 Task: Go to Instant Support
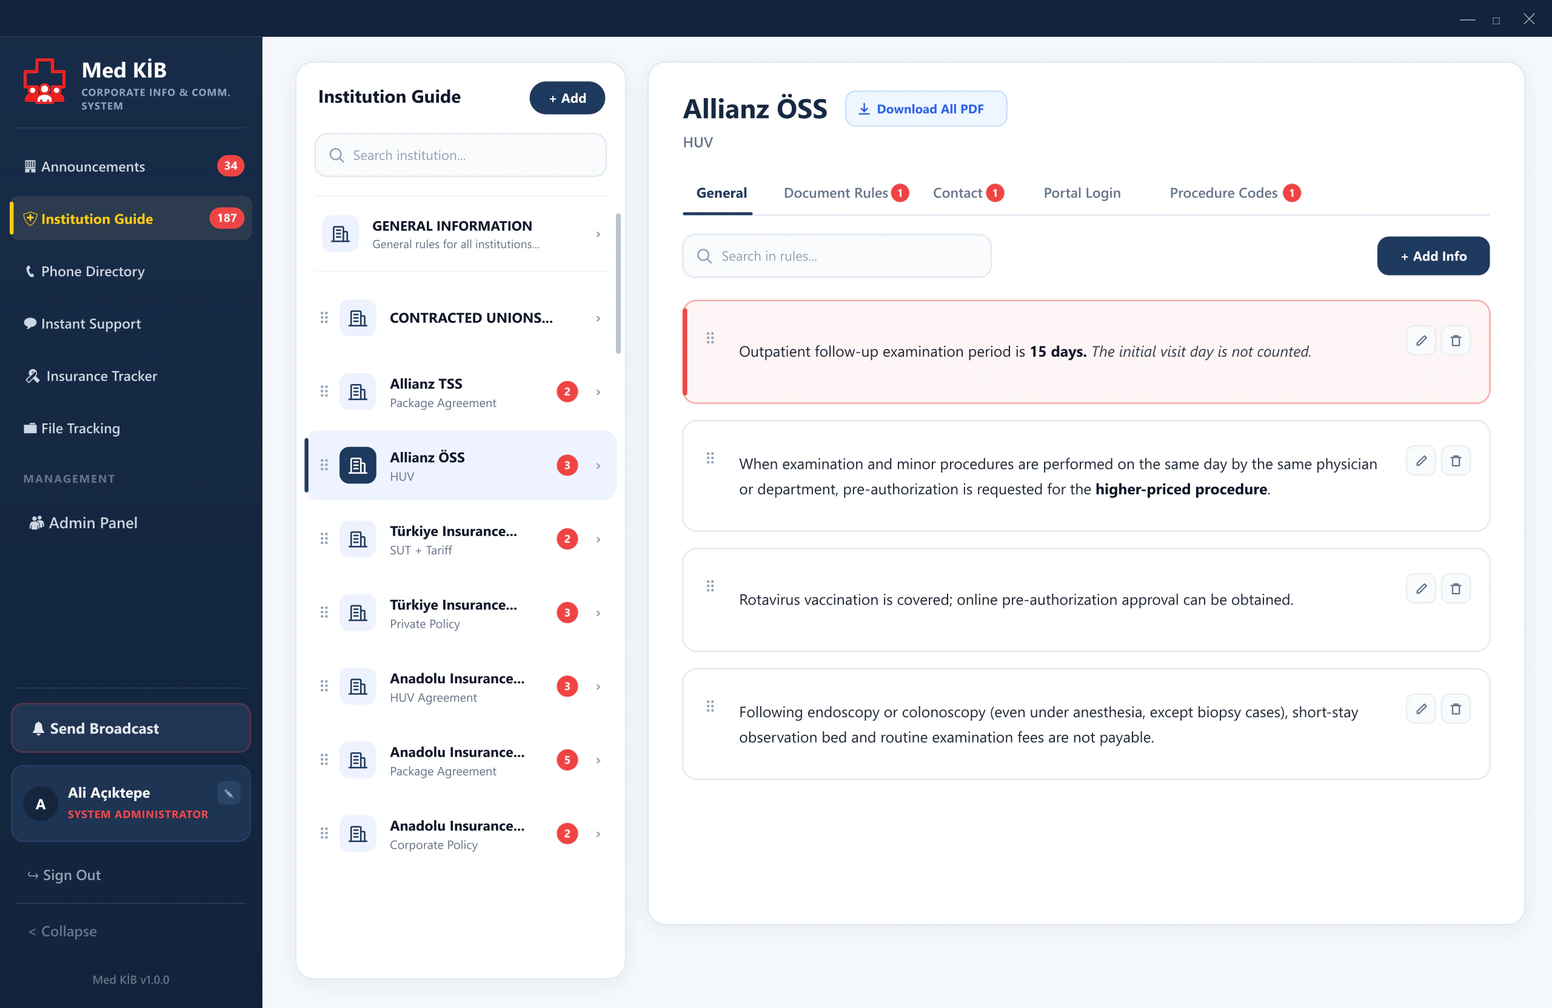coord(130,323)
